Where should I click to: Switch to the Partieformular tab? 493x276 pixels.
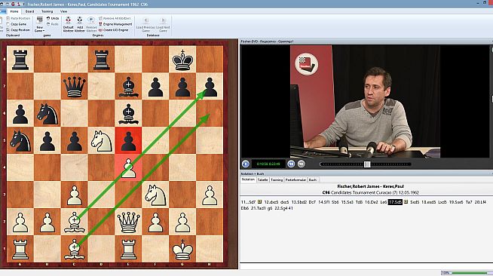(x=295, y=179)
